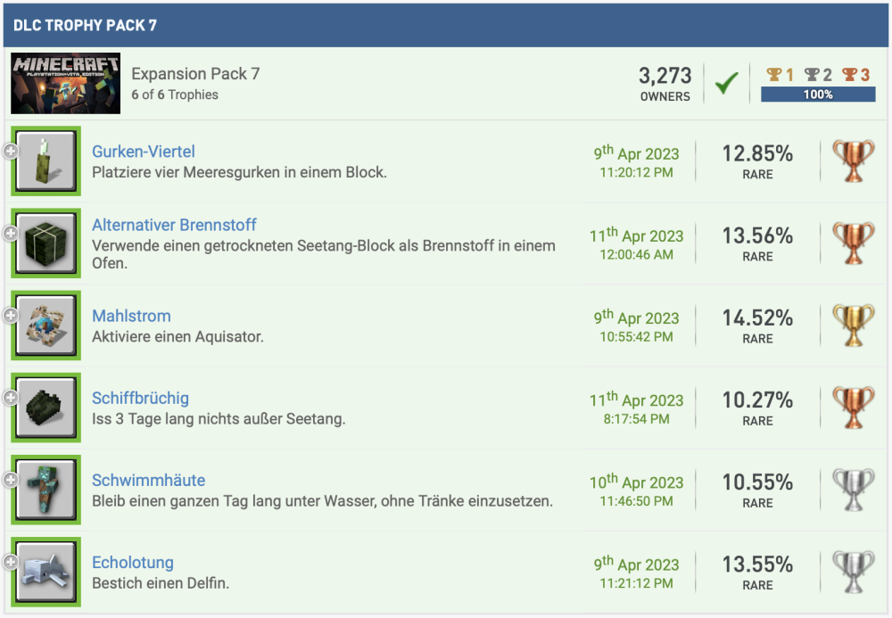
Task: Click the bronze trophy cup beside Gurken-Viertel
Action: (853, 161)
